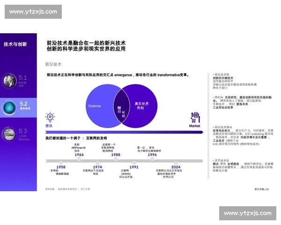Click the purple gradient arrow bar
The height and width of the screenshot is (225, 281).
point(124,132)
